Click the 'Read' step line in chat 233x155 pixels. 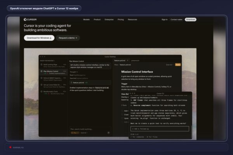click(x=78, y=75)
